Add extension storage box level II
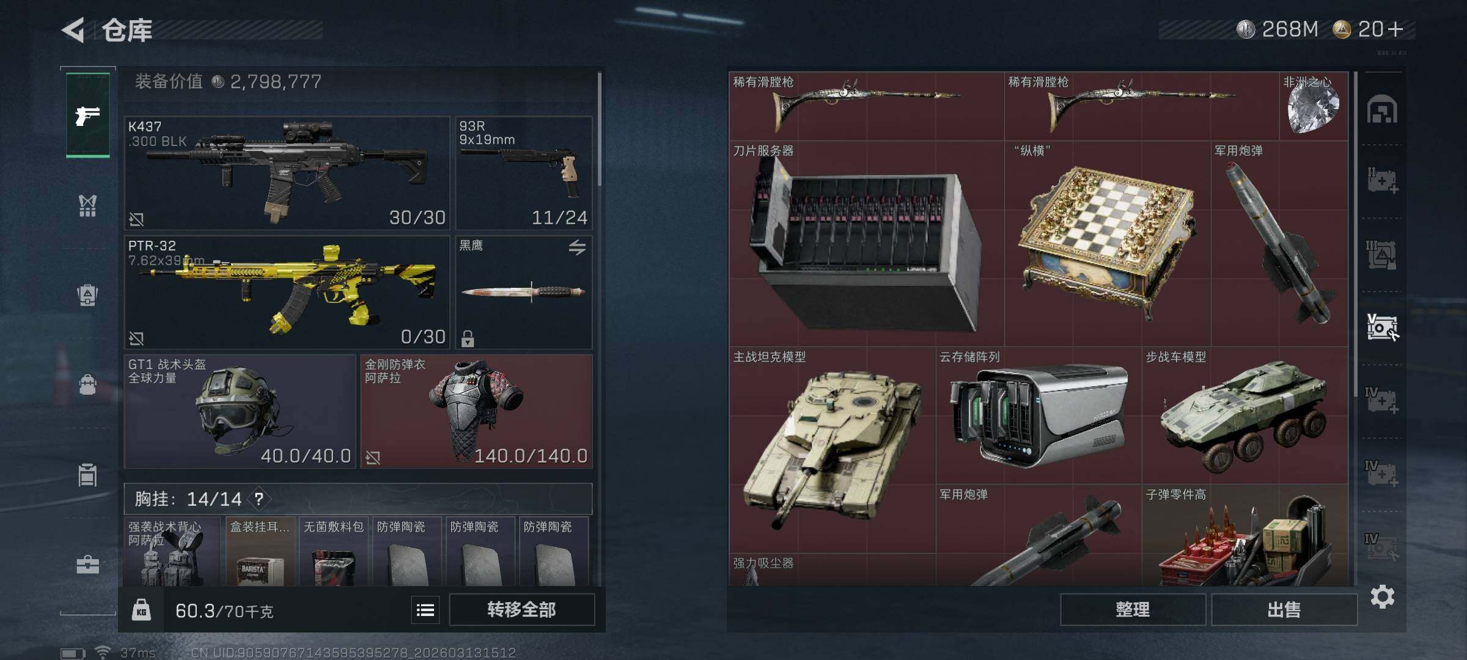 (1382, 181)
